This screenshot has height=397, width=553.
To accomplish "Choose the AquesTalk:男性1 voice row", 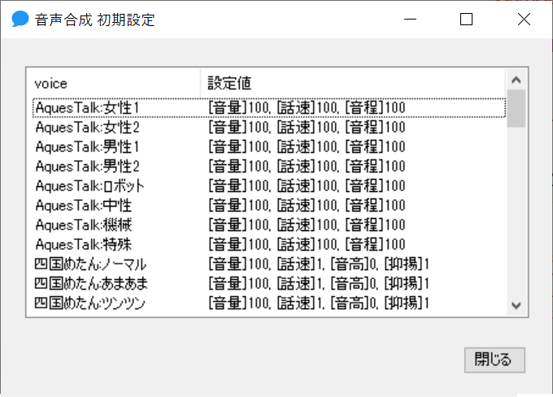I will point(88,146).
